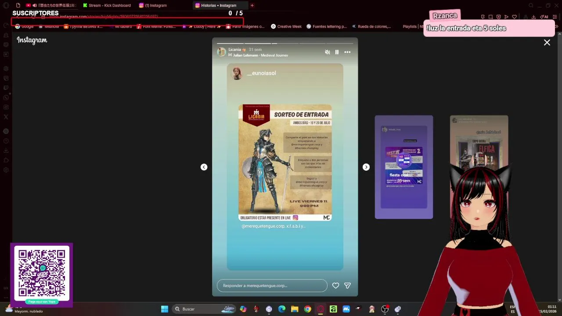Click the story progress bar segments

[285, 43]
